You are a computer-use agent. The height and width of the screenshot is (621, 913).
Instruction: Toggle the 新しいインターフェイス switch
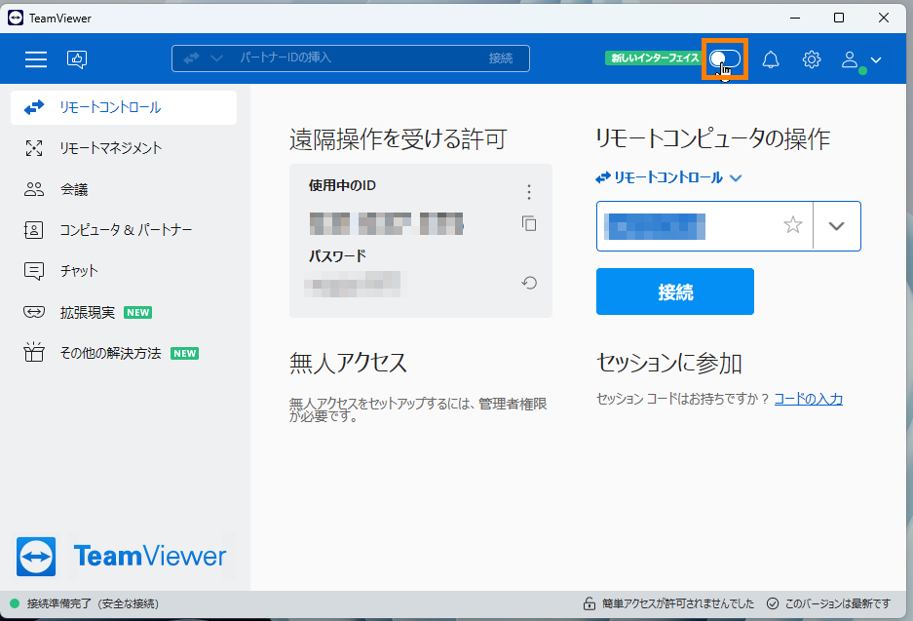coord(725,58)
